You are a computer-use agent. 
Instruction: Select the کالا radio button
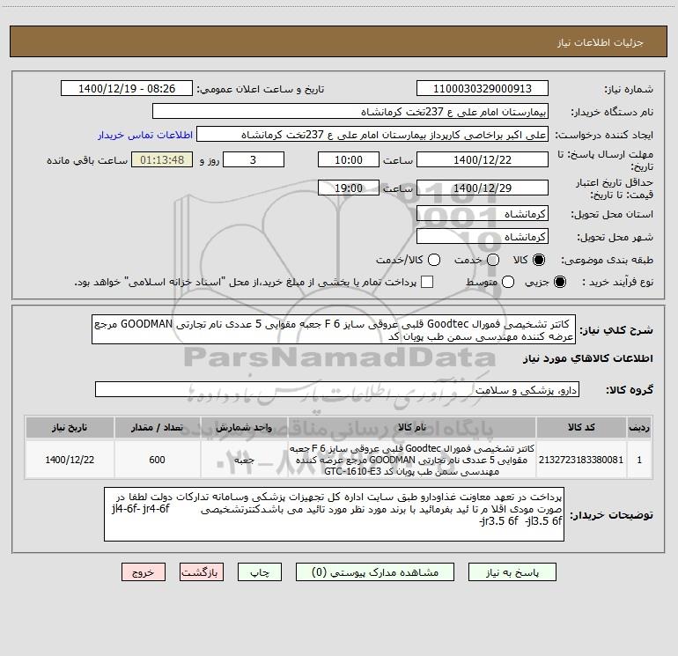[x=539, y=260]
